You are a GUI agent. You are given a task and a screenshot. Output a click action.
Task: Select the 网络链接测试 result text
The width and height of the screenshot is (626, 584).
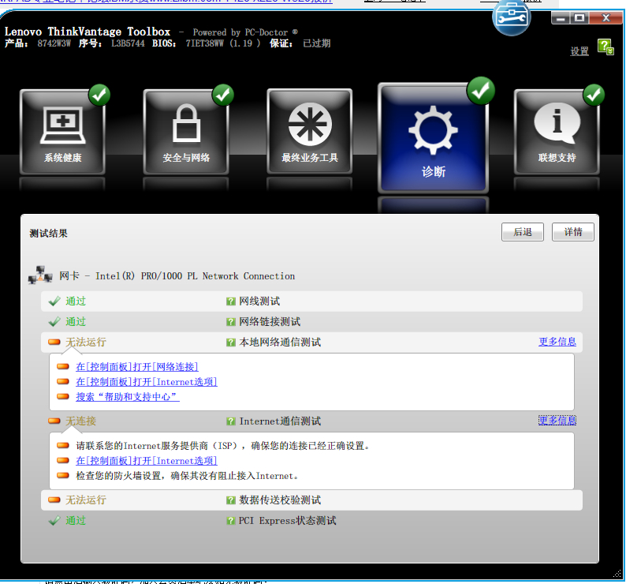(270, 322)
